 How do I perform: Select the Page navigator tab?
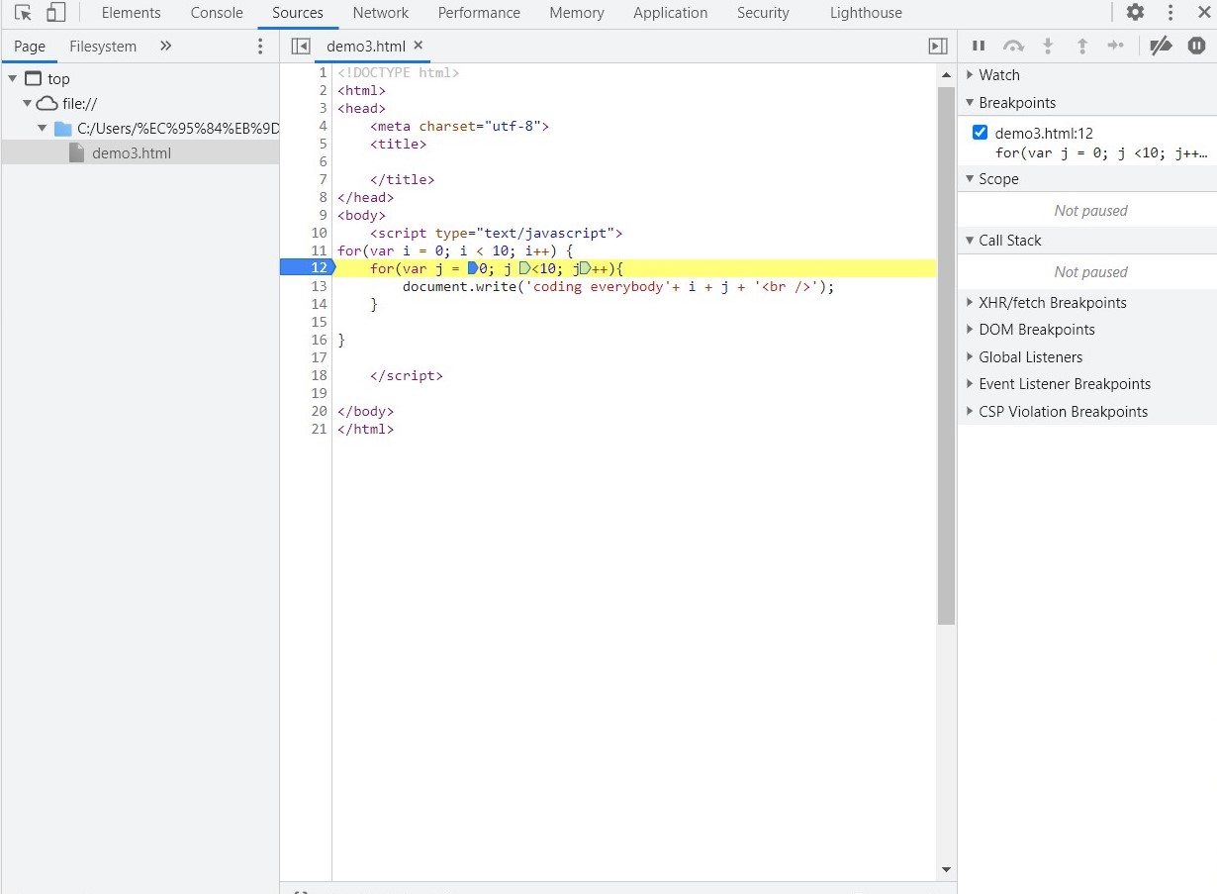[30, 47]
